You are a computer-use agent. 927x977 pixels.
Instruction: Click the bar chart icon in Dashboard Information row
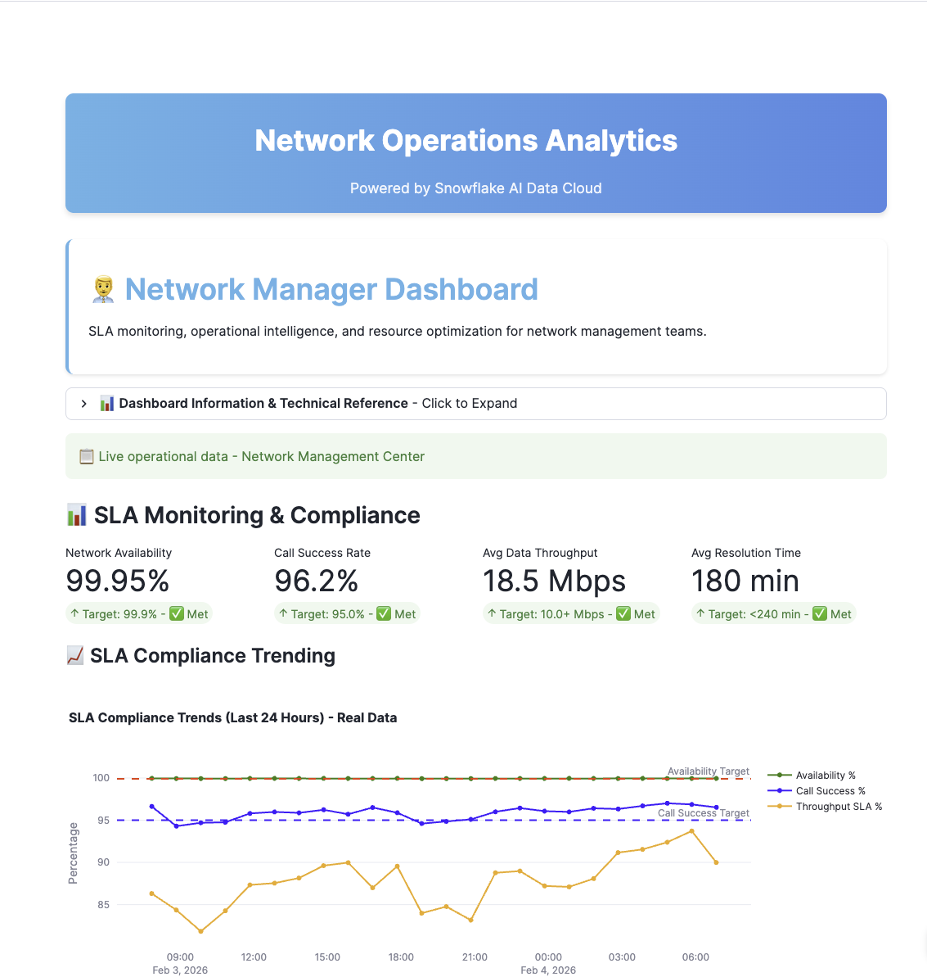106,403
